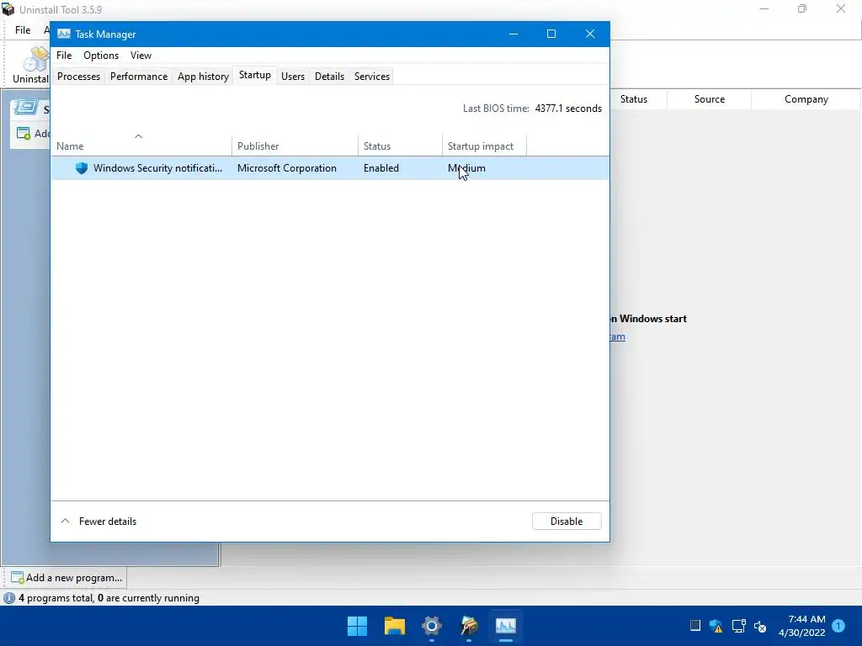Switch to the Processes tab
The width and height of the screenshot is (862, 646).
[78, 77]
